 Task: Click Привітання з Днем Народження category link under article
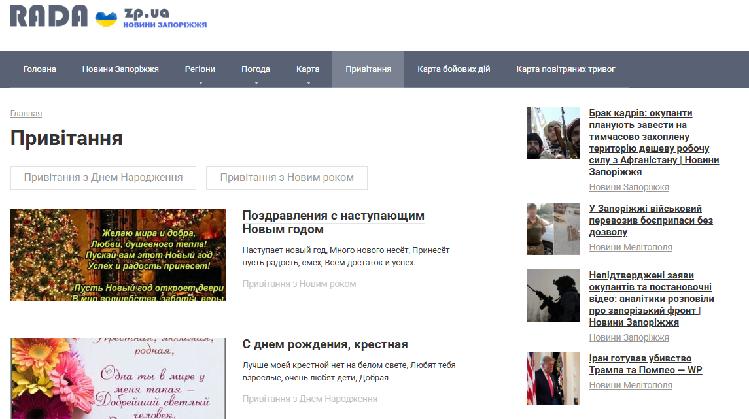point(309,399)
